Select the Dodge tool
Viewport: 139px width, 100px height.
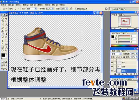(x=6, y=37)
